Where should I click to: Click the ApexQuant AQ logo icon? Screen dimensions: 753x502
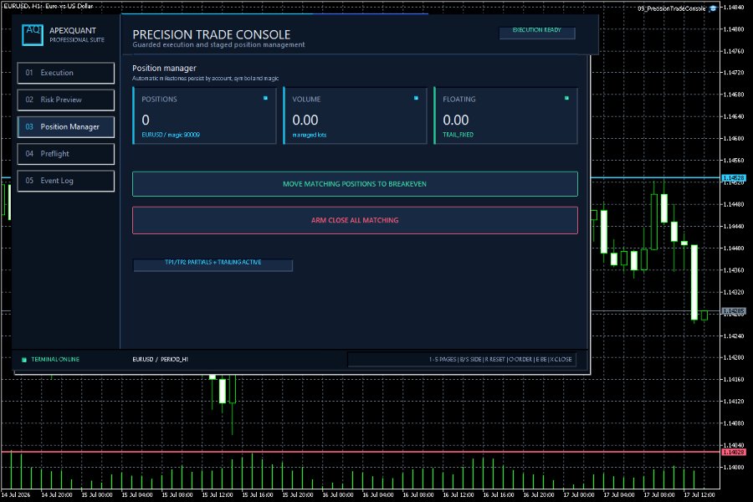[33, 35]
